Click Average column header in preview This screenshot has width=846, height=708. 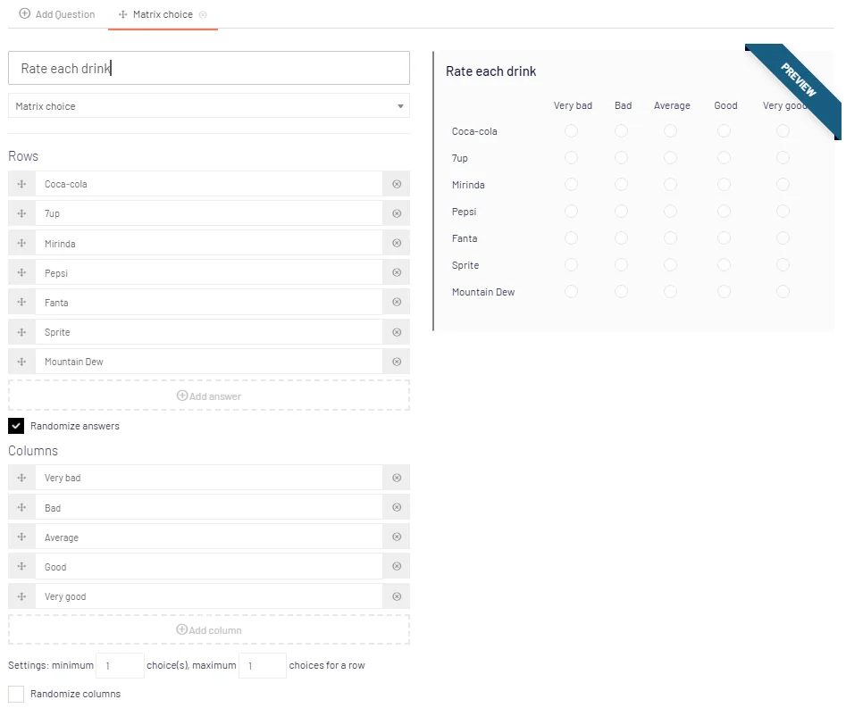[x=672, y=105]
